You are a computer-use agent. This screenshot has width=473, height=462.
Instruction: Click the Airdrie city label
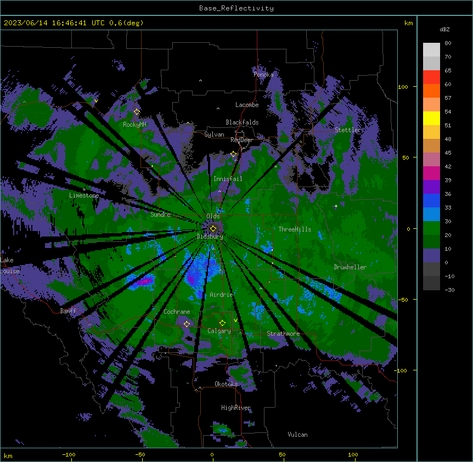(x=221, y=295)
